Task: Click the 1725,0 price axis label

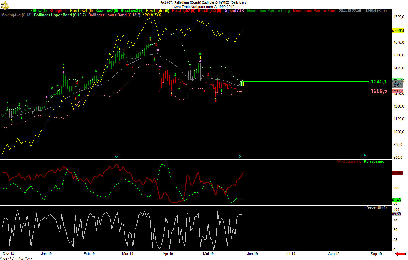Action: point(399,17)
